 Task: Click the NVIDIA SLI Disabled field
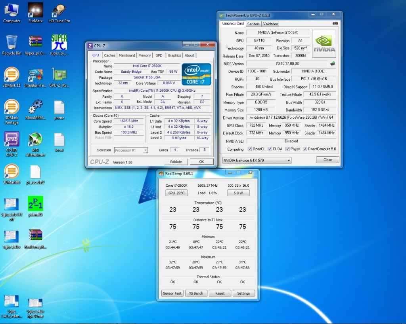(291, 141)
